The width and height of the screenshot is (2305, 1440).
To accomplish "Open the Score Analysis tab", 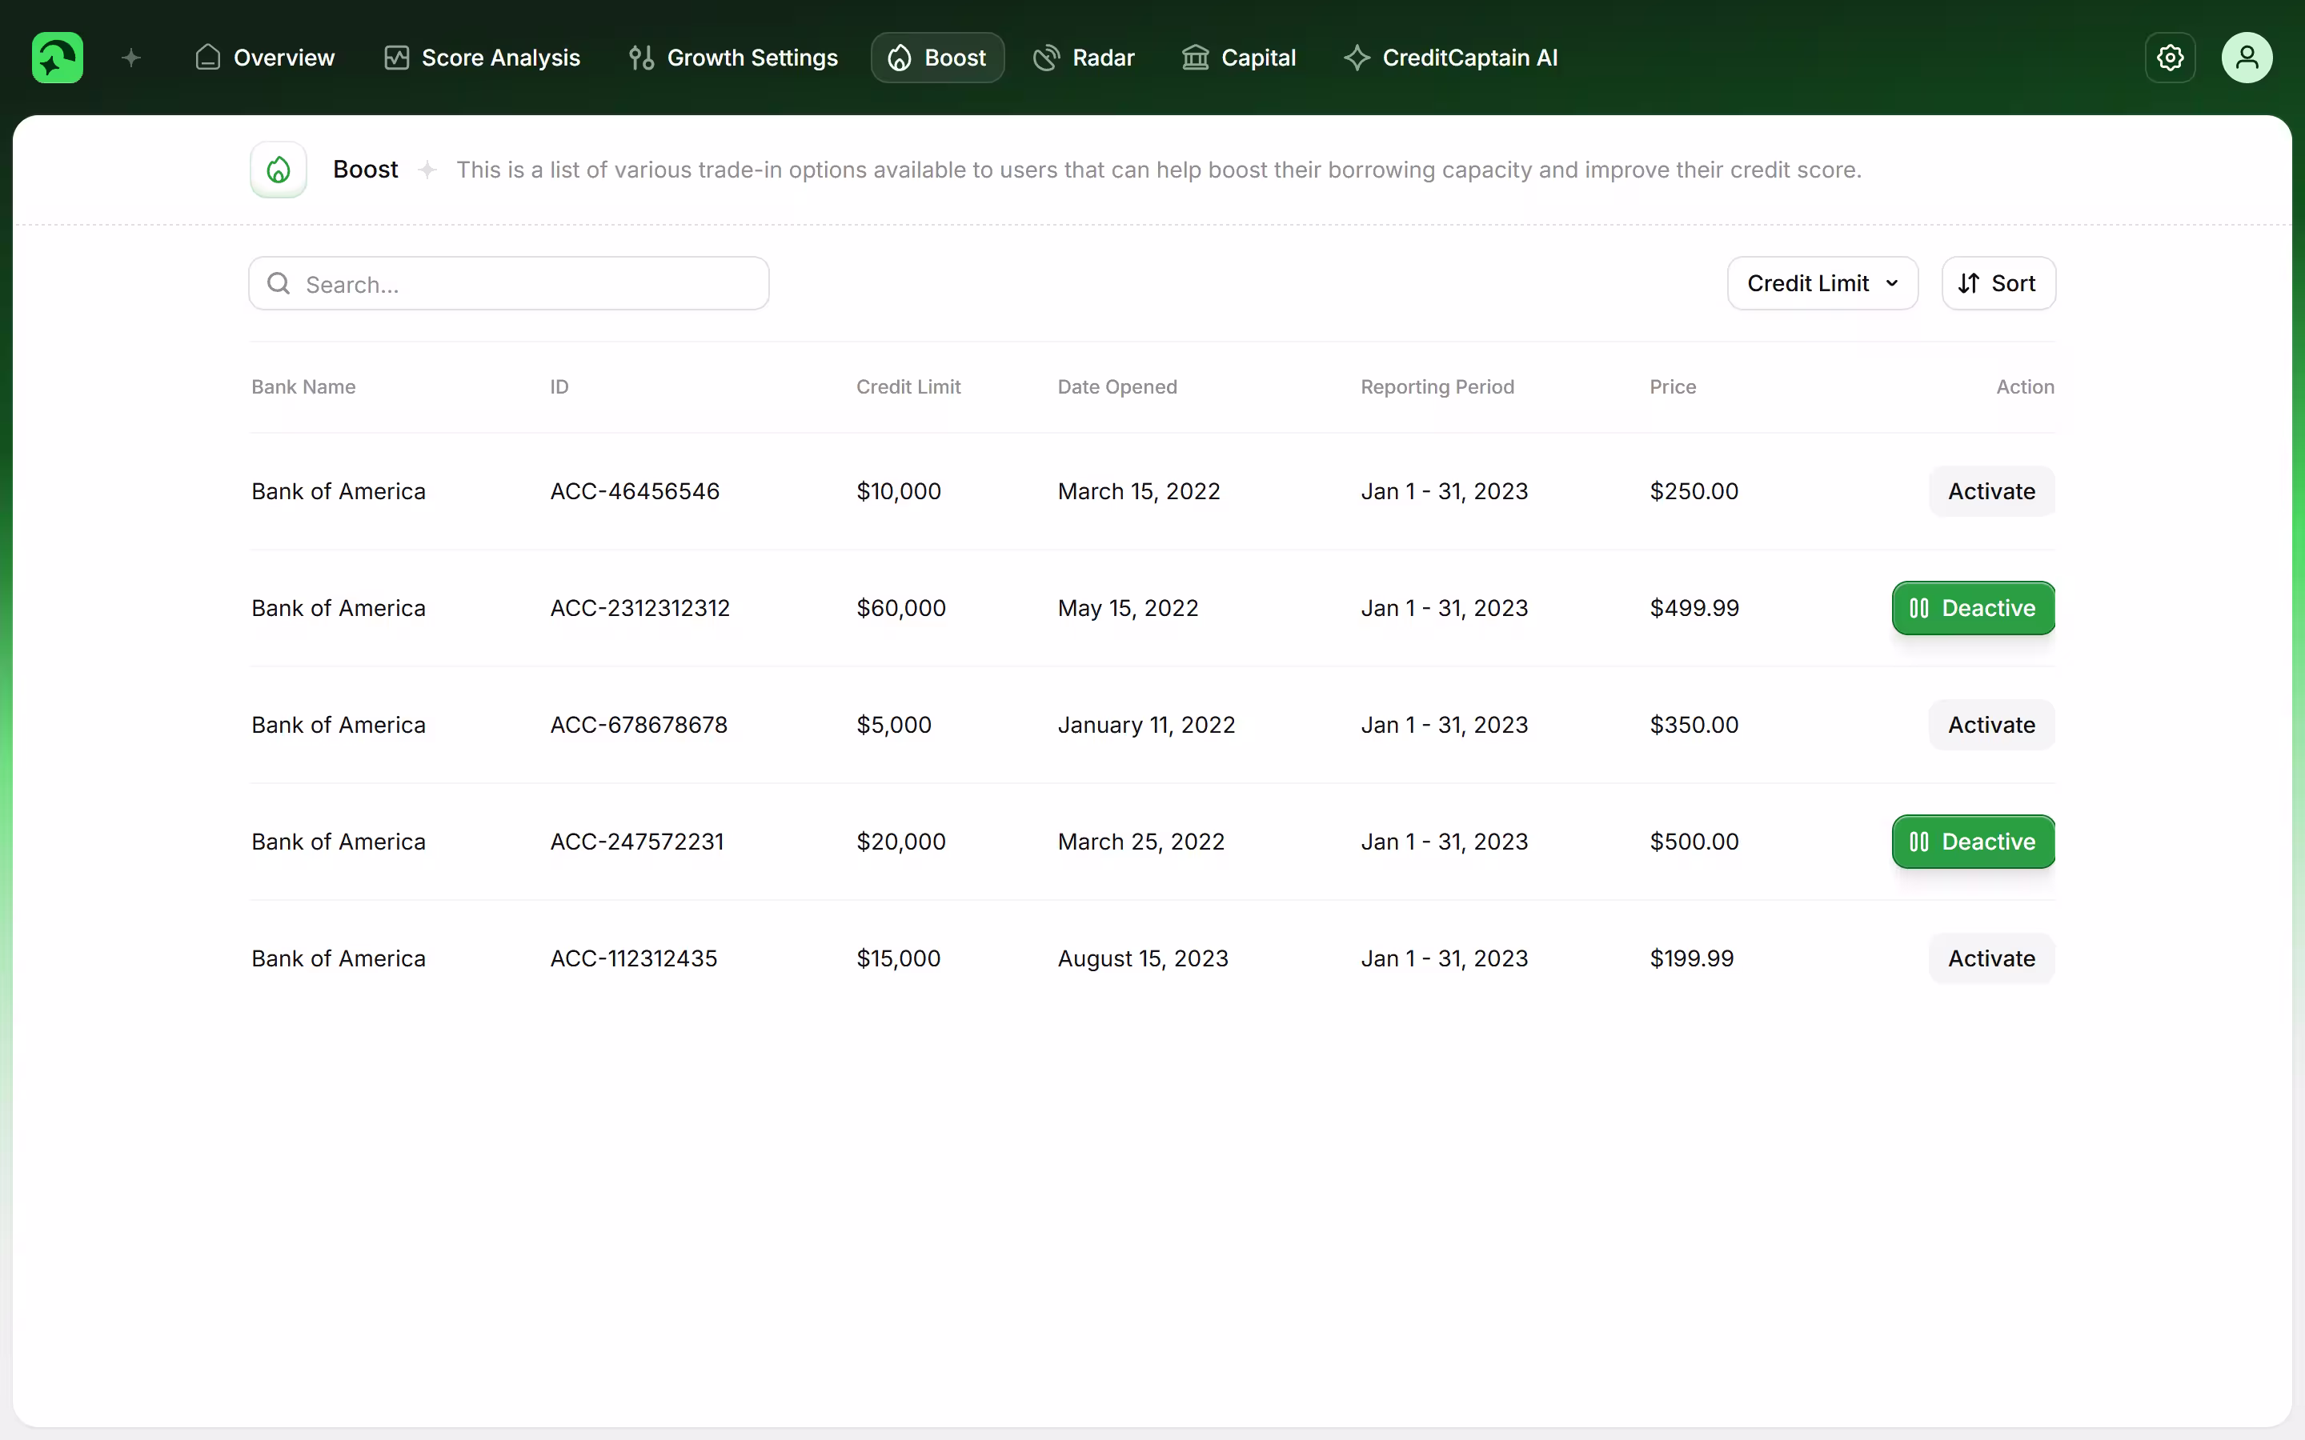I will pos(482,57).
